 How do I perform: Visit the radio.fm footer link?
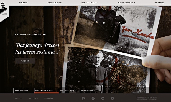tap(33, 98)
